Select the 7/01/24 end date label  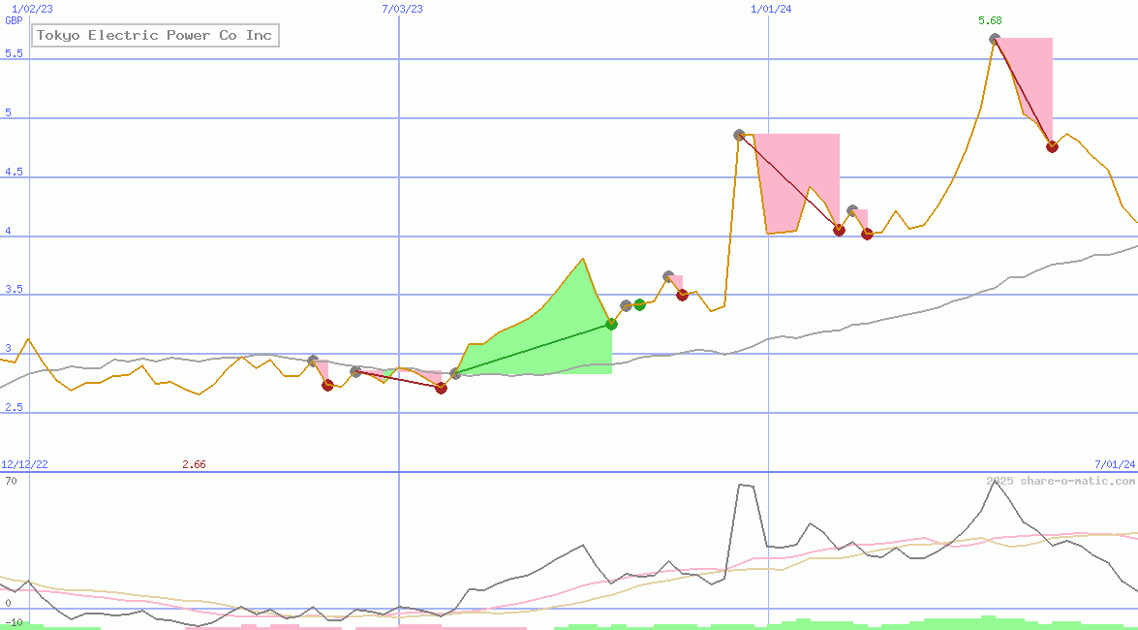(1114, 465)
